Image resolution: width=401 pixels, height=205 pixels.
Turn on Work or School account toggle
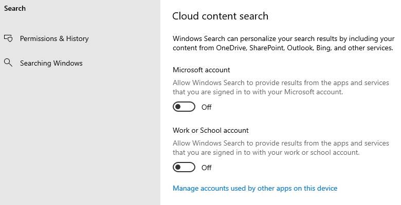tap(184, 167)
